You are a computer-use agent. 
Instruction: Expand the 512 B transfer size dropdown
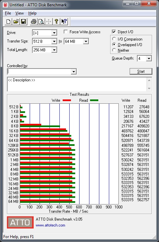pyautogui.click(x=54, y=41)
